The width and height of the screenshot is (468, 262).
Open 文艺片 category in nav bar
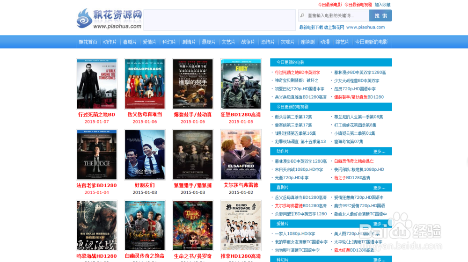coord(228,42)
